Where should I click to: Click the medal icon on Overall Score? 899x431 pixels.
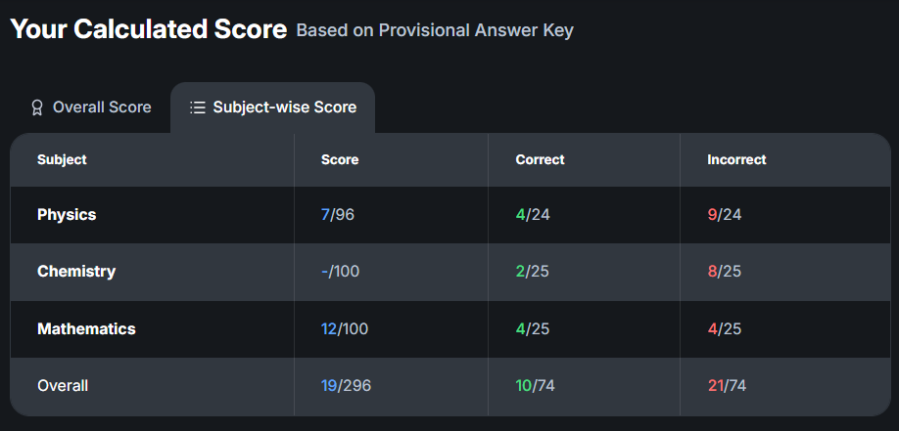(37, 108)
